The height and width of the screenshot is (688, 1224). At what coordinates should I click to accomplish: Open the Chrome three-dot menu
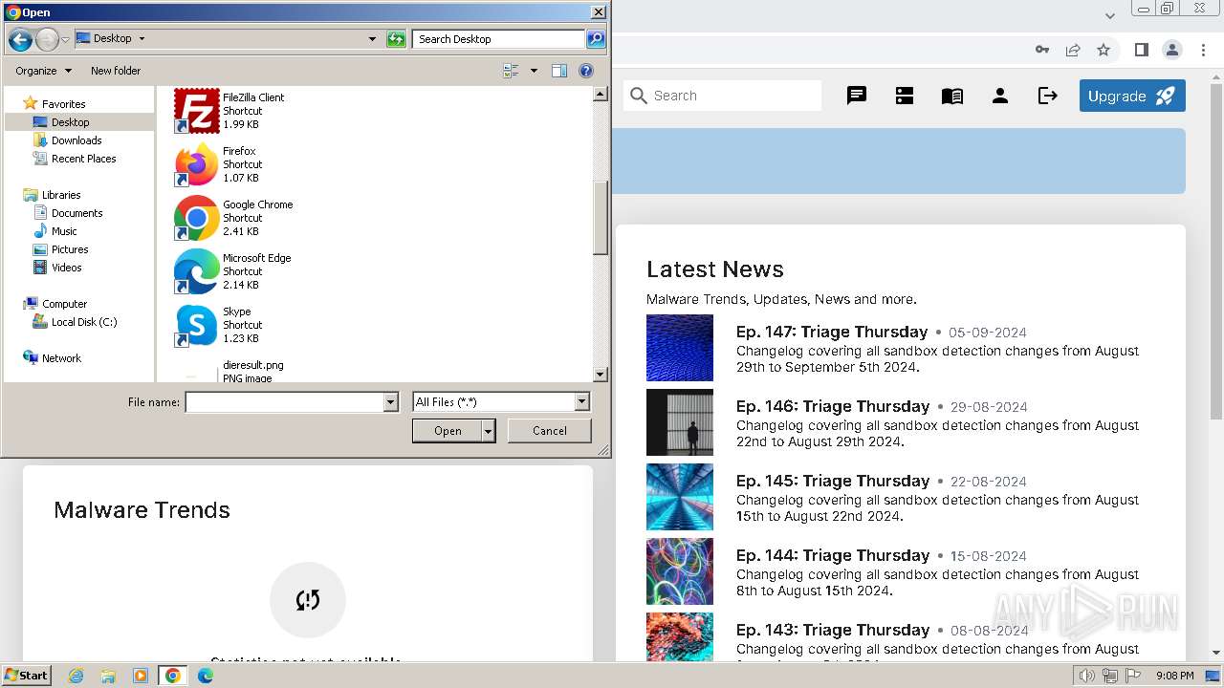[x=1202, y=50]
